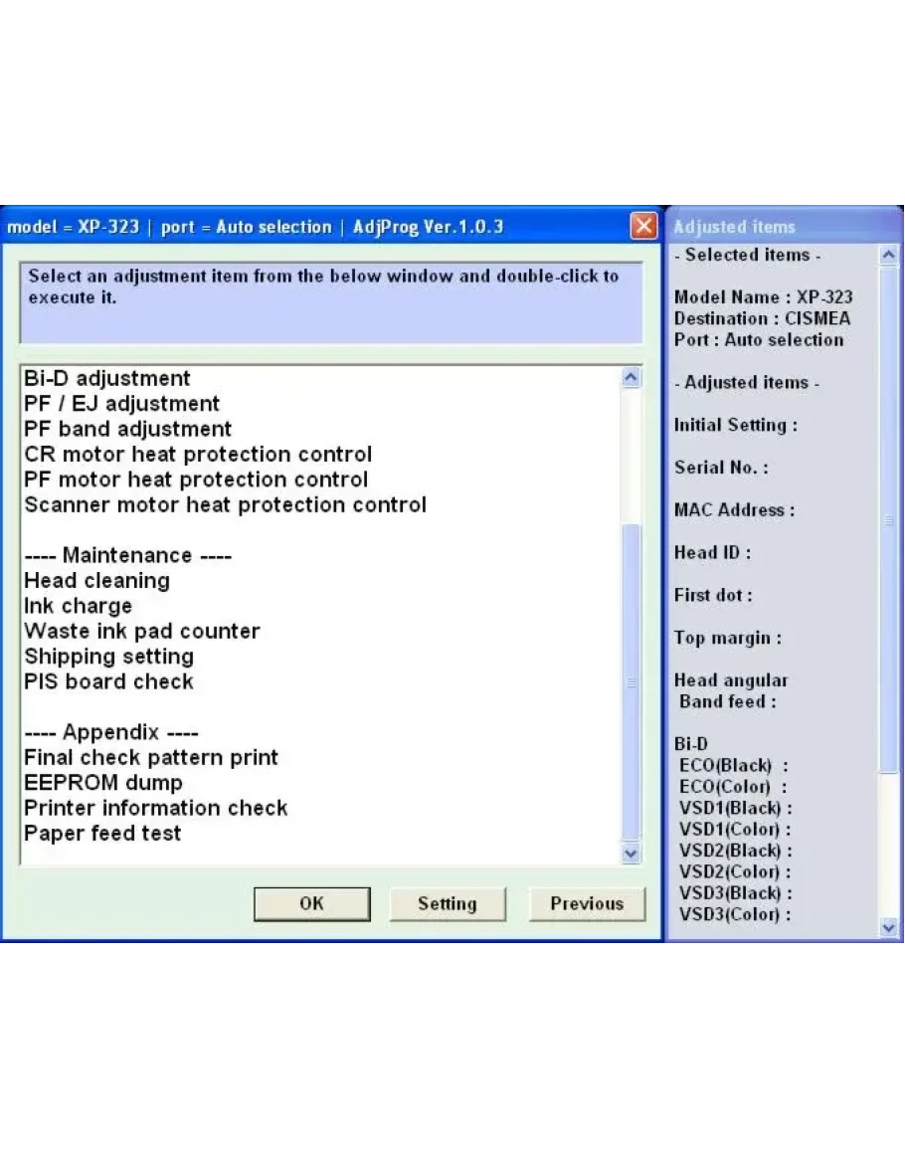Pick Bi-D adjustment in the list
The image size is (905, 1149).
pos(106,378)
